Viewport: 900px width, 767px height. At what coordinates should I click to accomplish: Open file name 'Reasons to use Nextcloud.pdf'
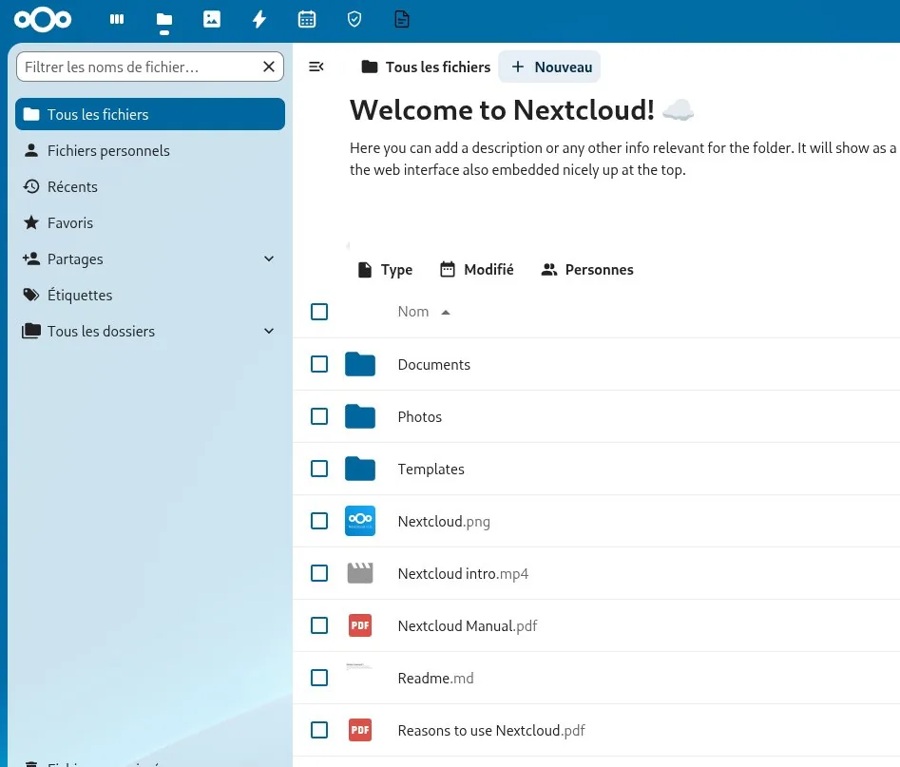pos(491,730)
